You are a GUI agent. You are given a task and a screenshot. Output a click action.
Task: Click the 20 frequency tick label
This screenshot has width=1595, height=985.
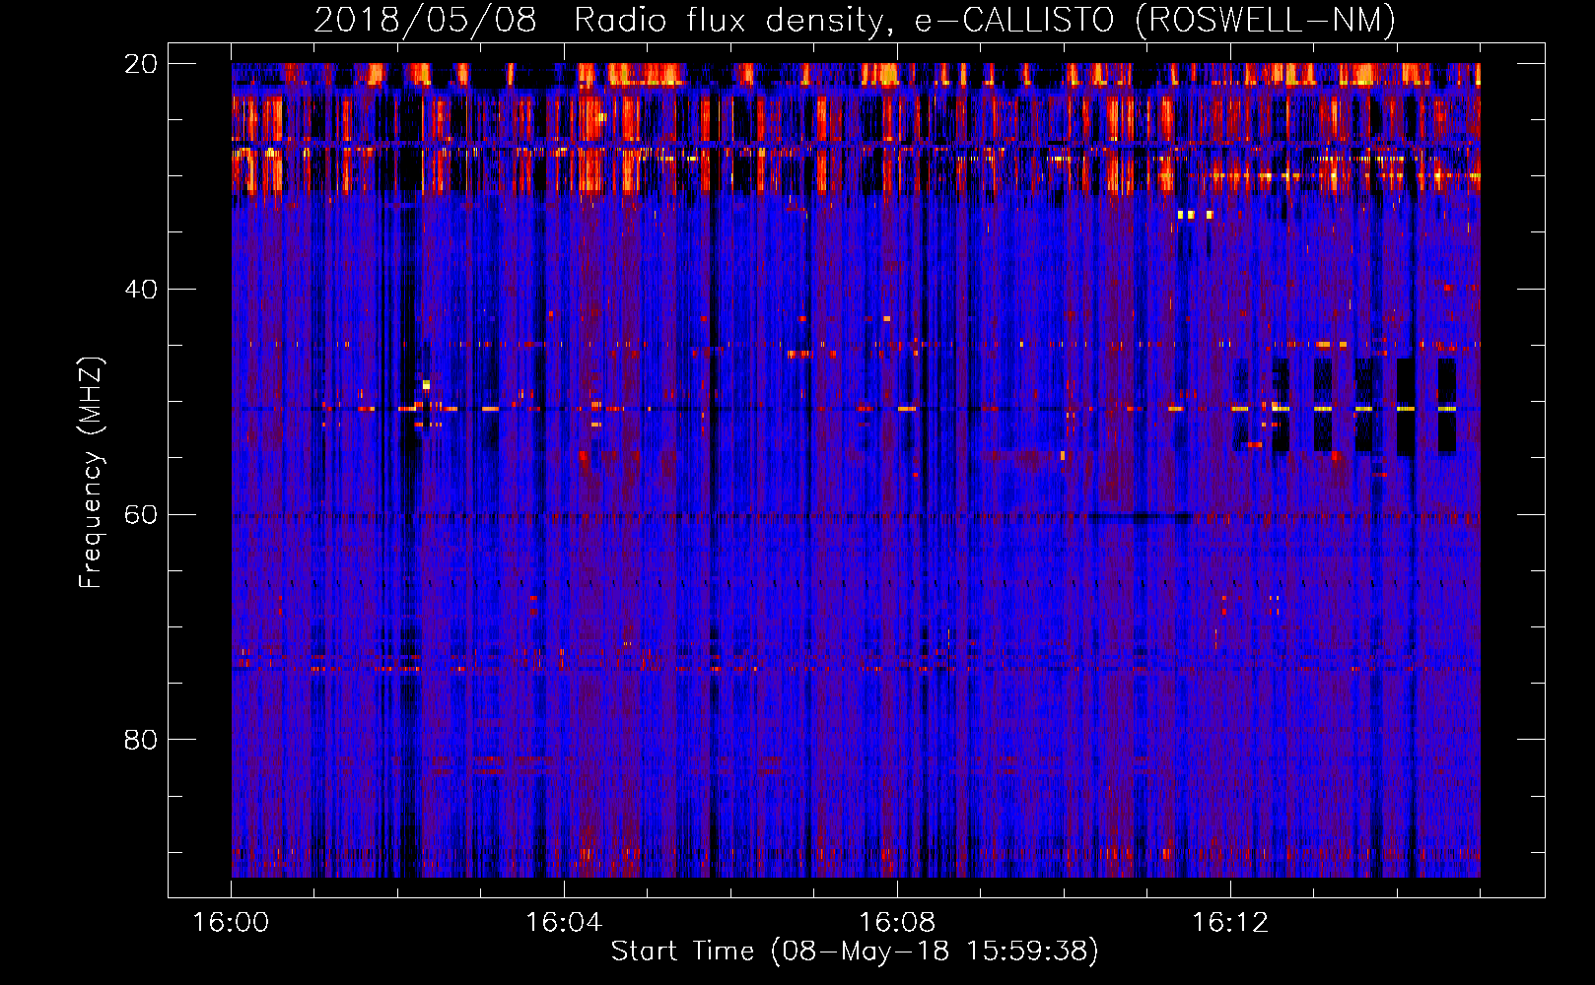tap(140, 64)
